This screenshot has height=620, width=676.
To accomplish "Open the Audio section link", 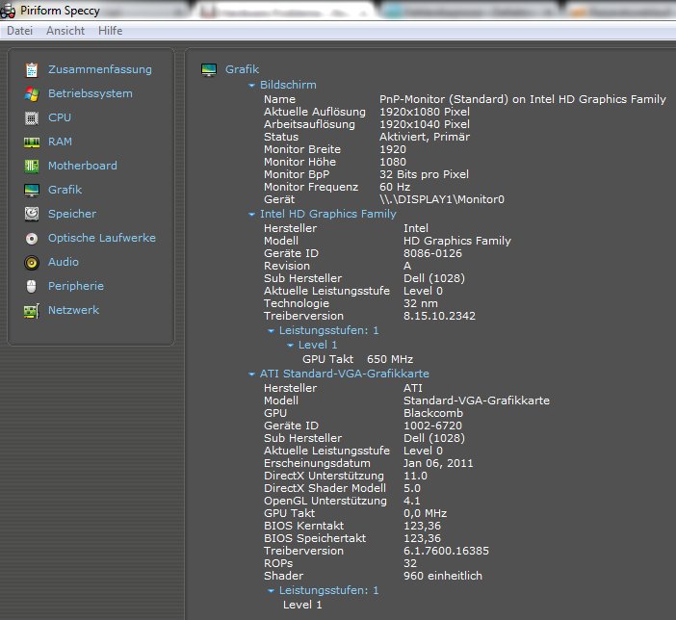I will [x=64, y=262].
